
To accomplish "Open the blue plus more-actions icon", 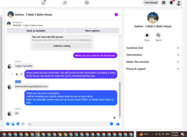I will [x=8, y=124].
